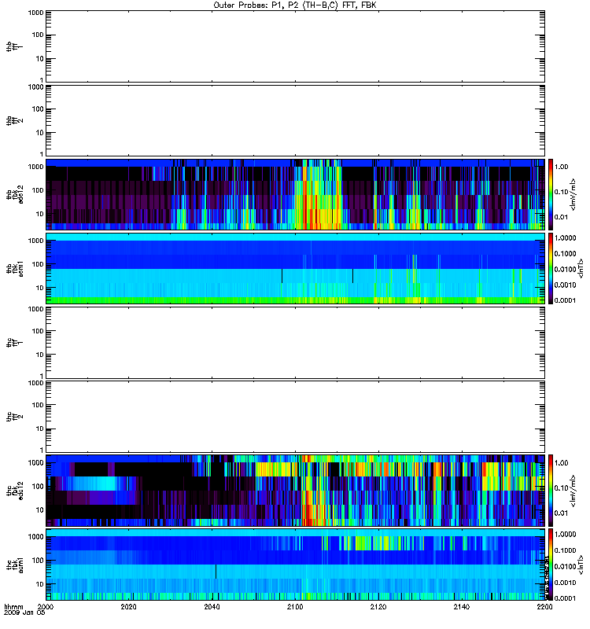
Task: Click the empty thc fff 1 panel
Action: coord(295,343)
